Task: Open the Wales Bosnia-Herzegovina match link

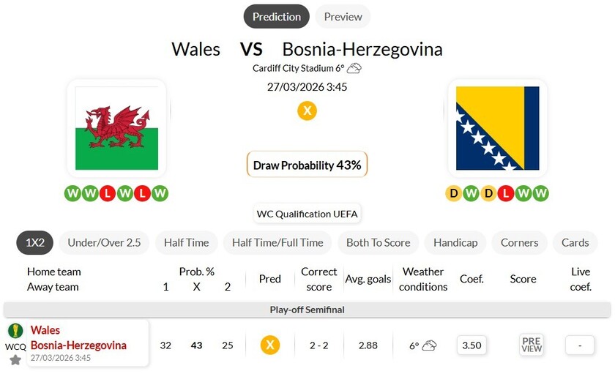Action: pos(78,337)
